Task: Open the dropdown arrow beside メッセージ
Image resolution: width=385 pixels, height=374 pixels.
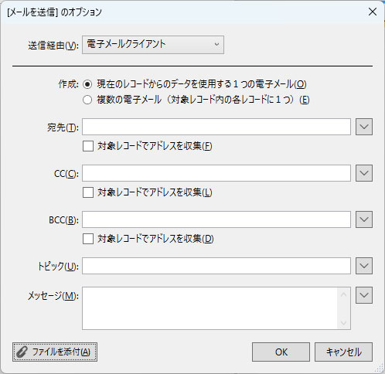Action: point(364,295)
